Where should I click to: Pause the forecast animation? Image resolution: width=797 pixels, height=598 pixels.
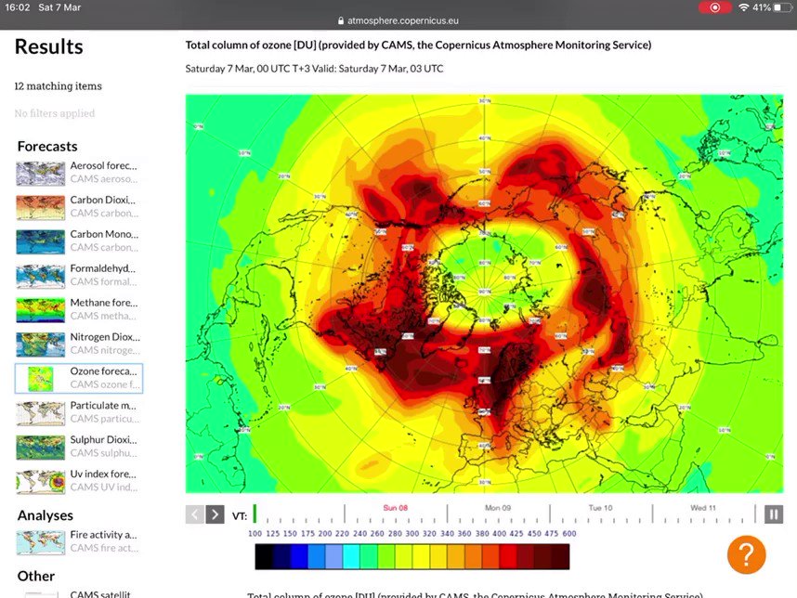tap(774, 514)
